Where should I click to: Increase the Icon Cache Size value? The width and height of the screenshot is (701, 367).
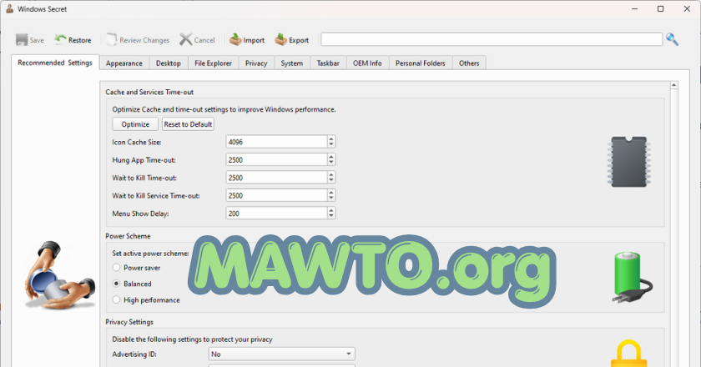[x=331, y=138]
